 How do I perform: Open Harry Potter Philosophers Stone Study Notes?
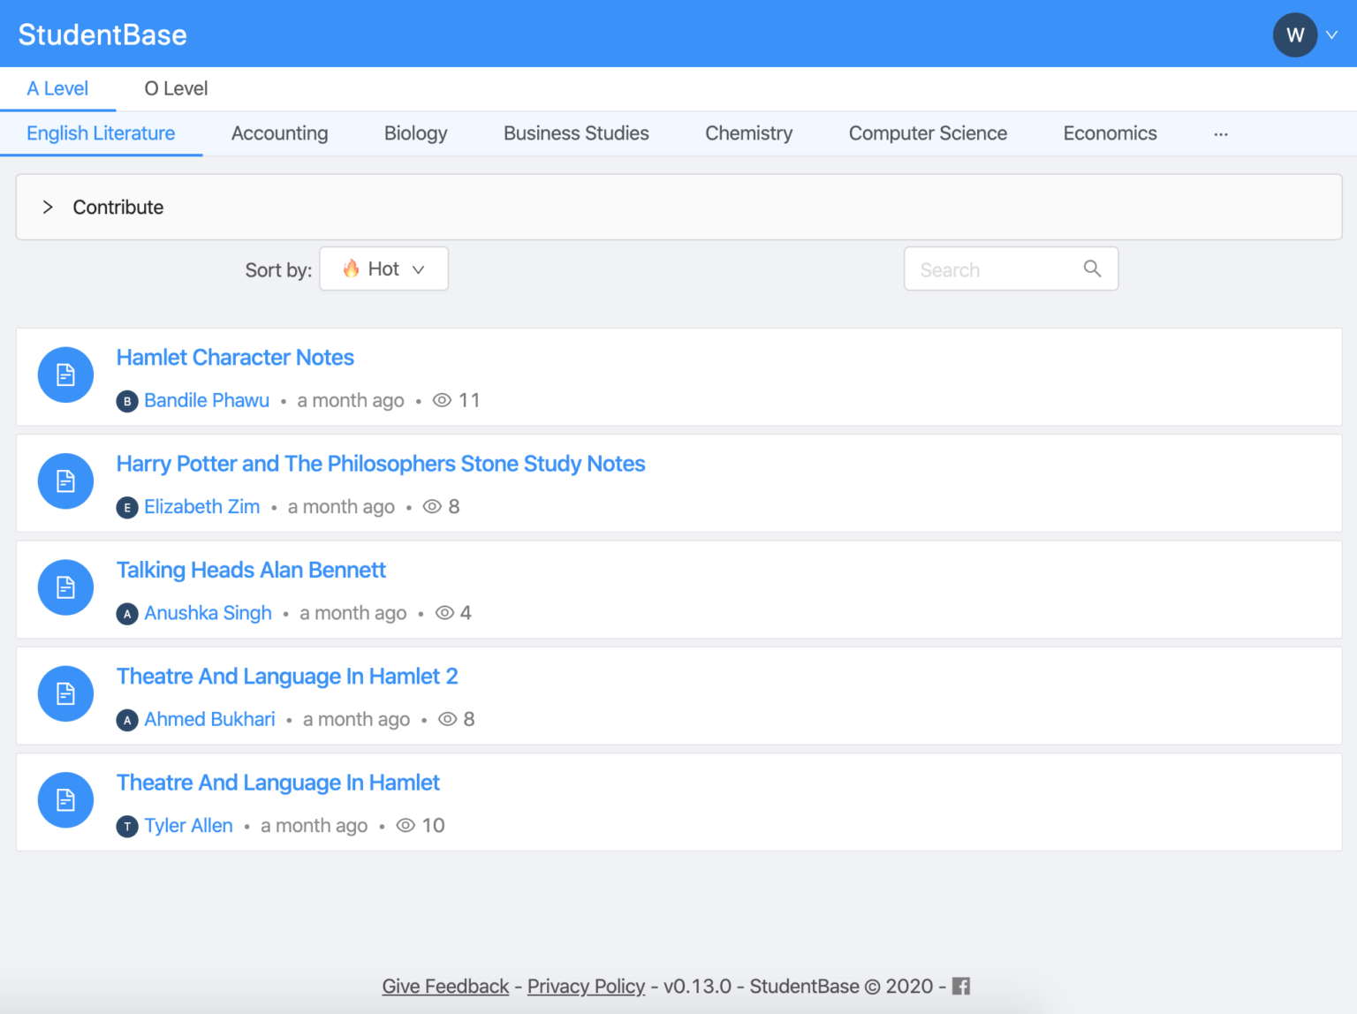[x=381, y=465]
